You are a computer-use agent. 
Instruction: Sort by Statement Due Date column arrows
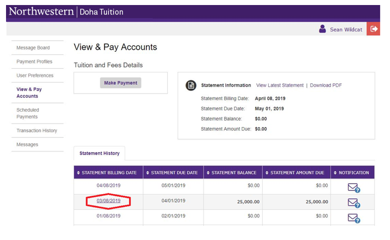[x=148, y=173]
